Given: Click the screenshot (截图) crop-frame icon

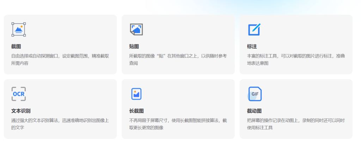Looking at the screenshot, I should (19, 30).
